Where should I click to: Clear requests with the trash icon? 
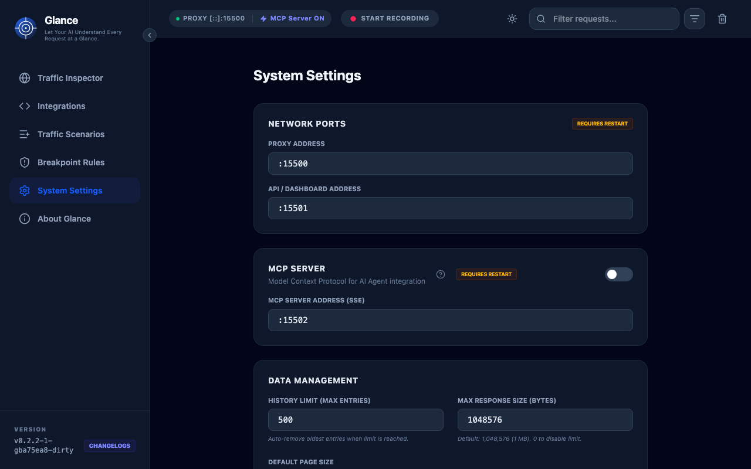point(722,18)
